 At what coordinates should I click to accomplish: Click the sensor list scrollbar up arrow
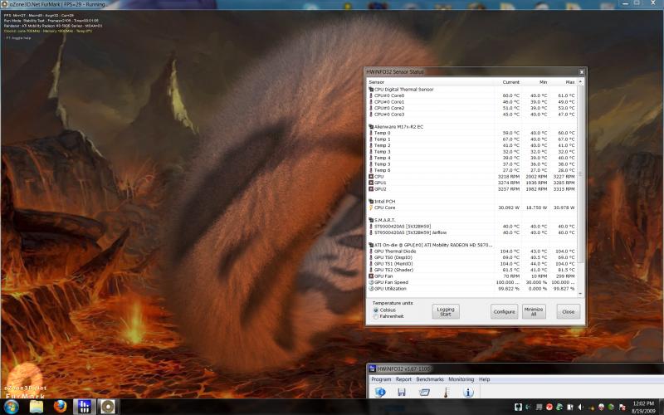click(580, 81)
